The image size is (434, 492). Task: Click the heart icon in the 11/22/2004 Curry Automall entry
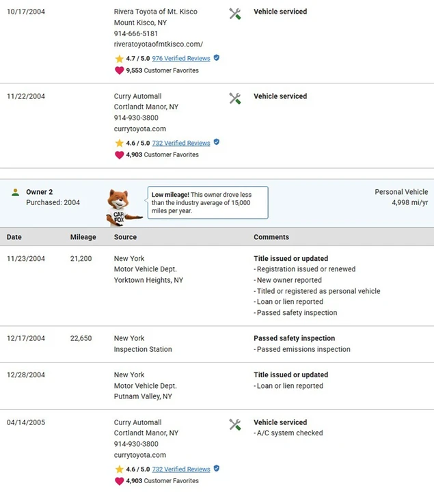coord(119,154)
